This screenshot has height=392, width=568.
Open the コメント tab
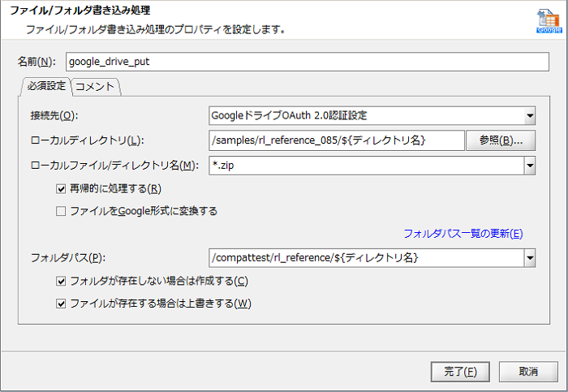pos(97,85)
